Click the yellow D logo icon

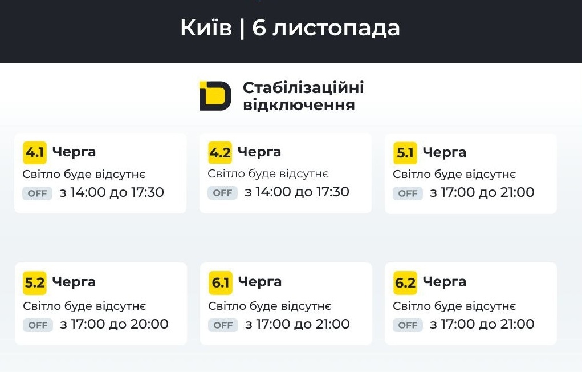(215, 96)
